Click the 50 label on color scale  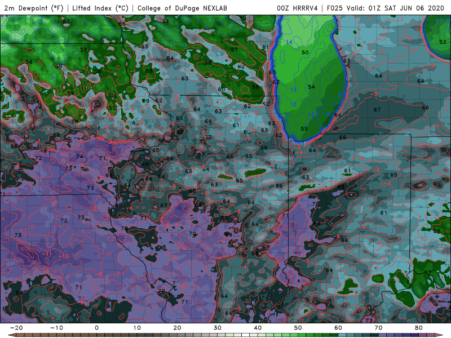pyautogui.click(x=298, y=328)
